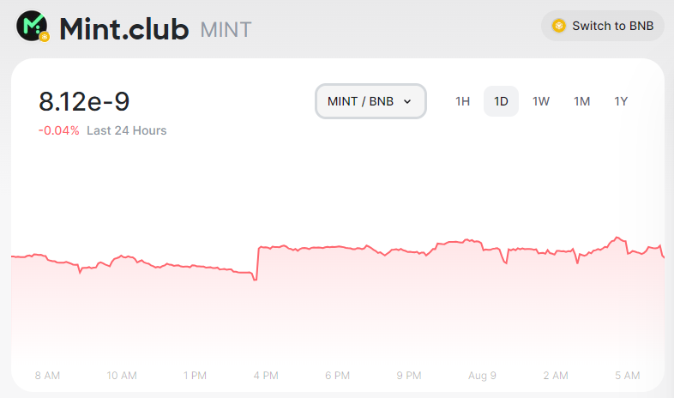The image size is (674, 398).
Task: Click the -0.04% change value
Action: pyautogui.click(x=59, y=130)
